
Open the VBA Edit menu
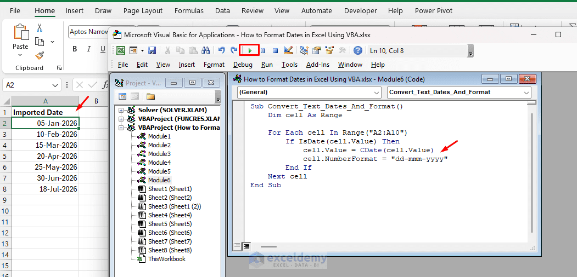point(142,65)
